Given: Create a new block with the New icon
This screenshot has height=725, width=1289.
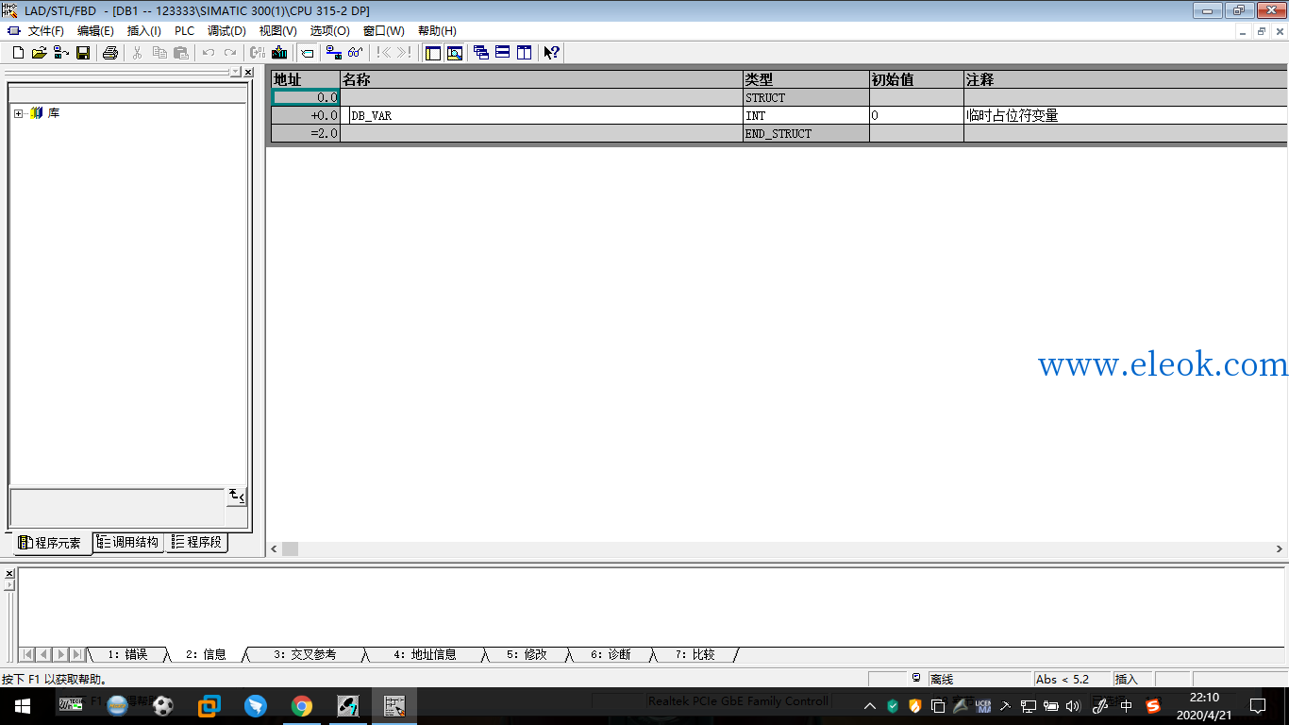Looking at the screenshot, I should tap(18, 53).
